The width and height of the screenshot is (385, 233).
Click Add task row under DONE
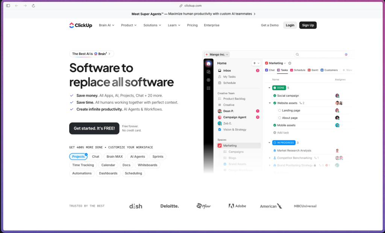point(281,133)
